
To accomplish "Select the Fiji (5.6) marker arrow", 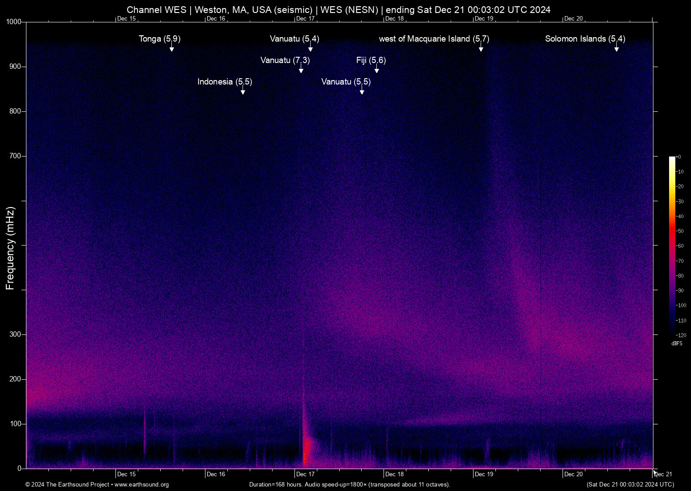I will pos(376,69).
